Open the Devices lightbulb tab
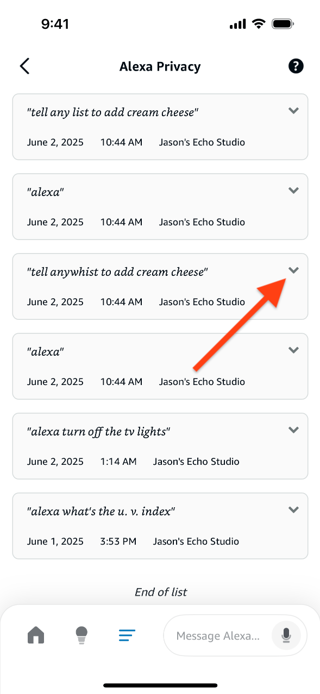320x694 pixels. click(81, 635)
